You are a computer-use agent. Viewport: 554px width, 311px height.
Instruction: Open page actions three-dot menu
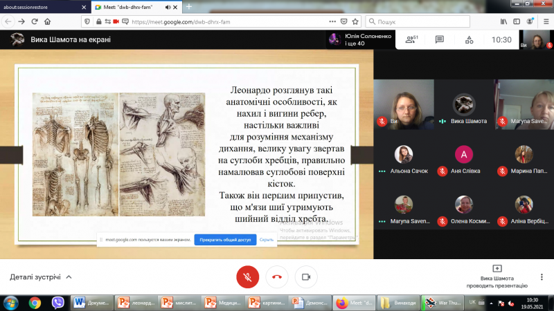click(x=332, y=21)
